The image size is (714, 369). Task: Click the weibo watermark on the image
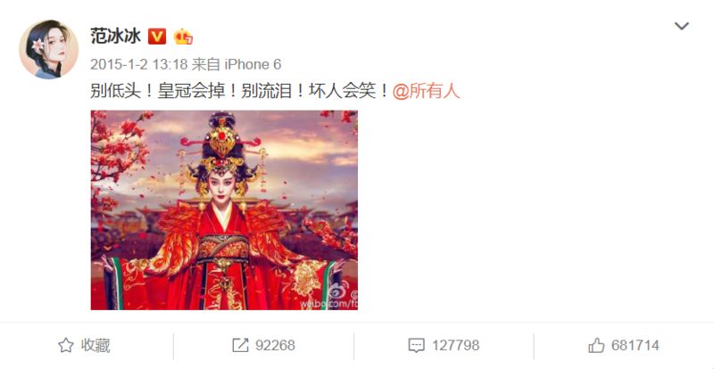[x=329, y=296]
